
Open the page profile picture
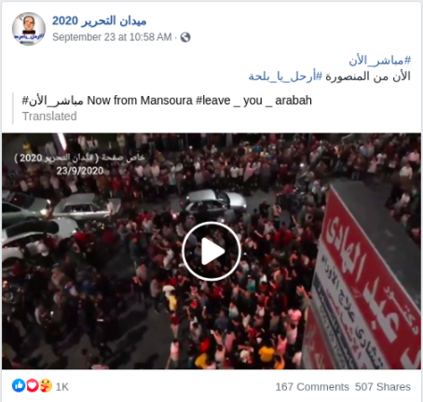pos(29,29)
